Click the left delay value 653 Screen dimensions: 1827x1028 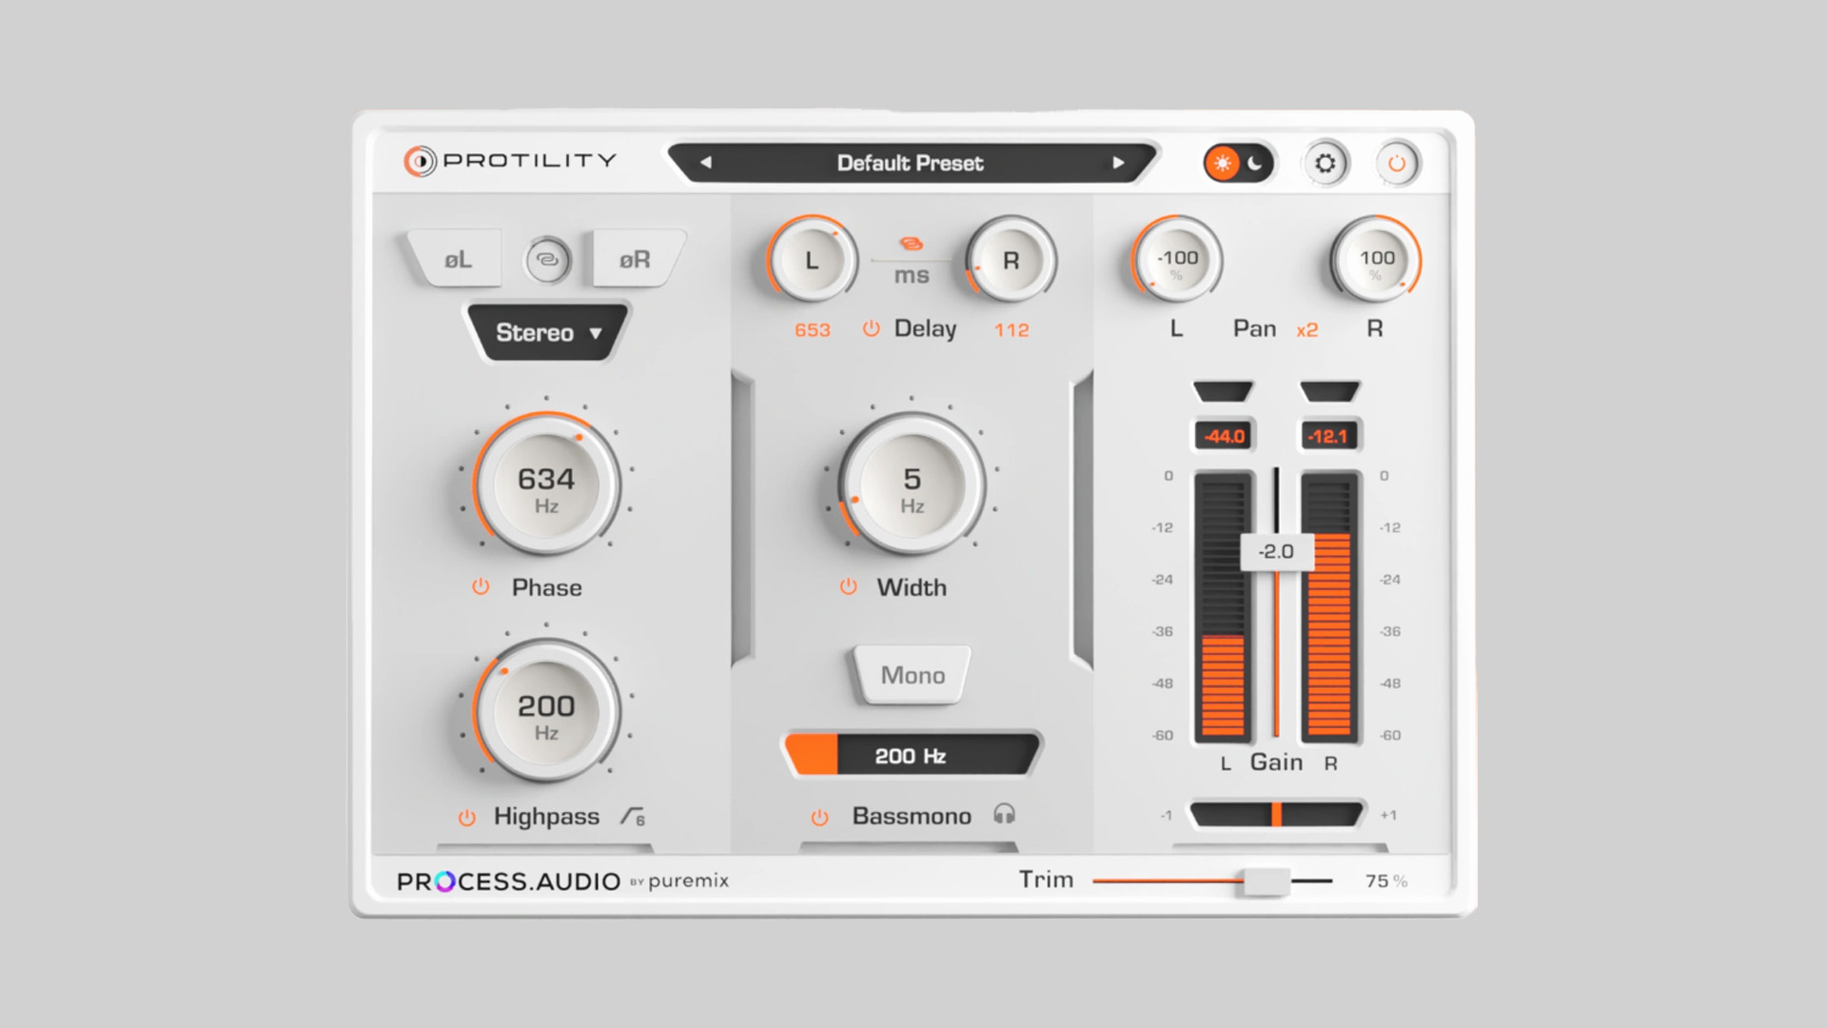click(x=813, y=330)
